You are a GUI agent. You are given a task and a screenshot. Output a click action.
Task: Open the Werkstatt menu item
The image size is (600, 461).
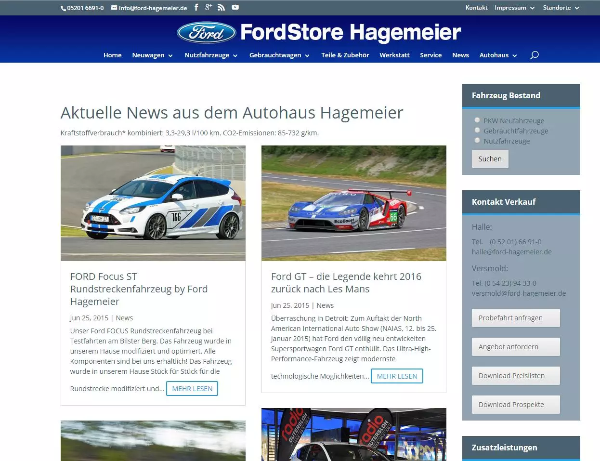click(x=394, y=55)
